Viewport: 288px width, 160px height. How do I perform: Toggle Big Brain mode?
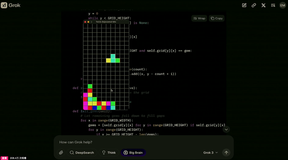click(x=133, y=152)
